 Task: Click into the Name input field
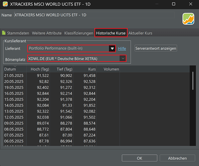(94, 15)
